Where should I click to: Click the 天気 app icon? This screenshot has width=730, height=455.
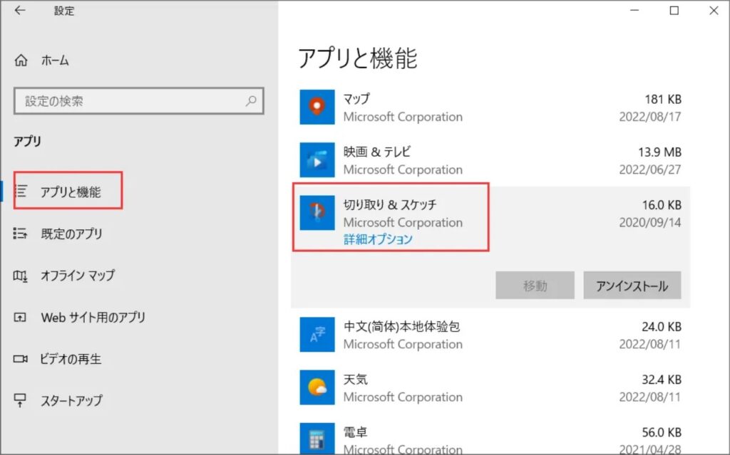pyautogui.click(x=317, y=387)
